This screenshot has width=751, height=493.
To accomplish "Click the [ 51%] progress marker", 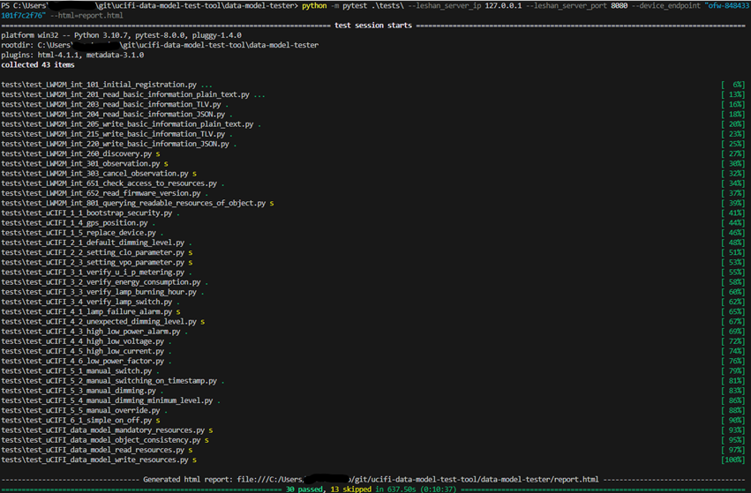I will (x=732, y=252).
